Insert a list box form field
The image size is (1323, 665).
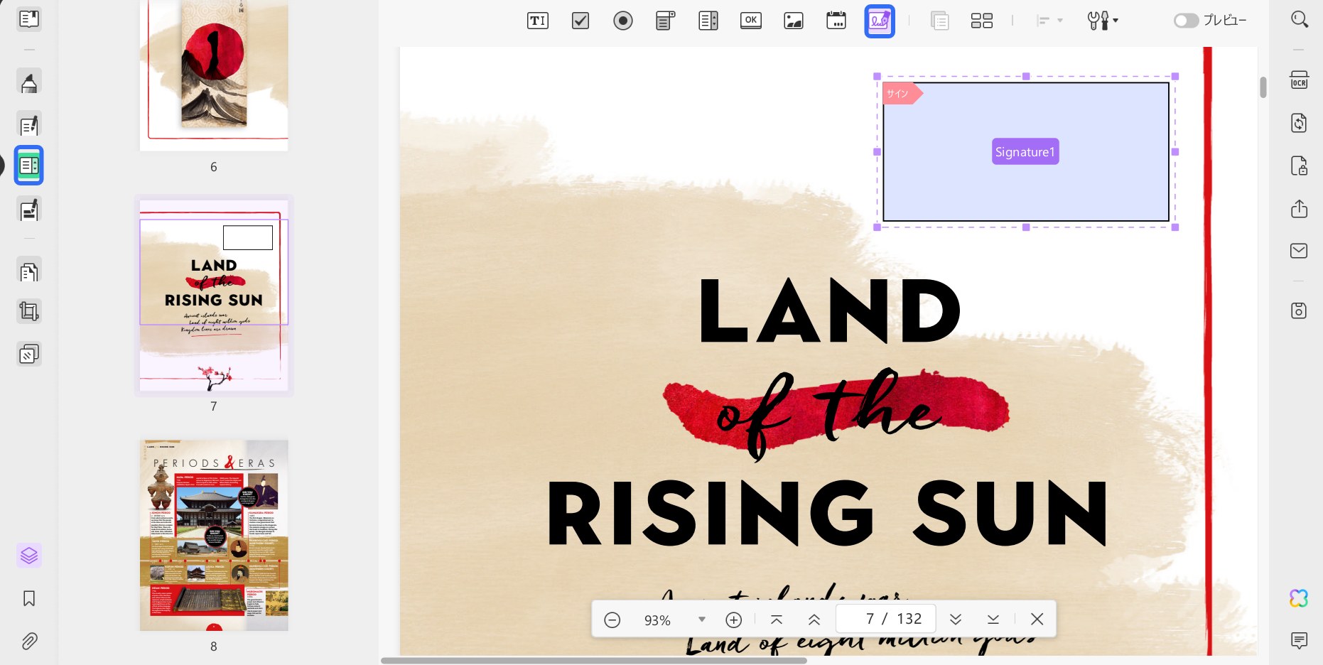coord(708,21)
